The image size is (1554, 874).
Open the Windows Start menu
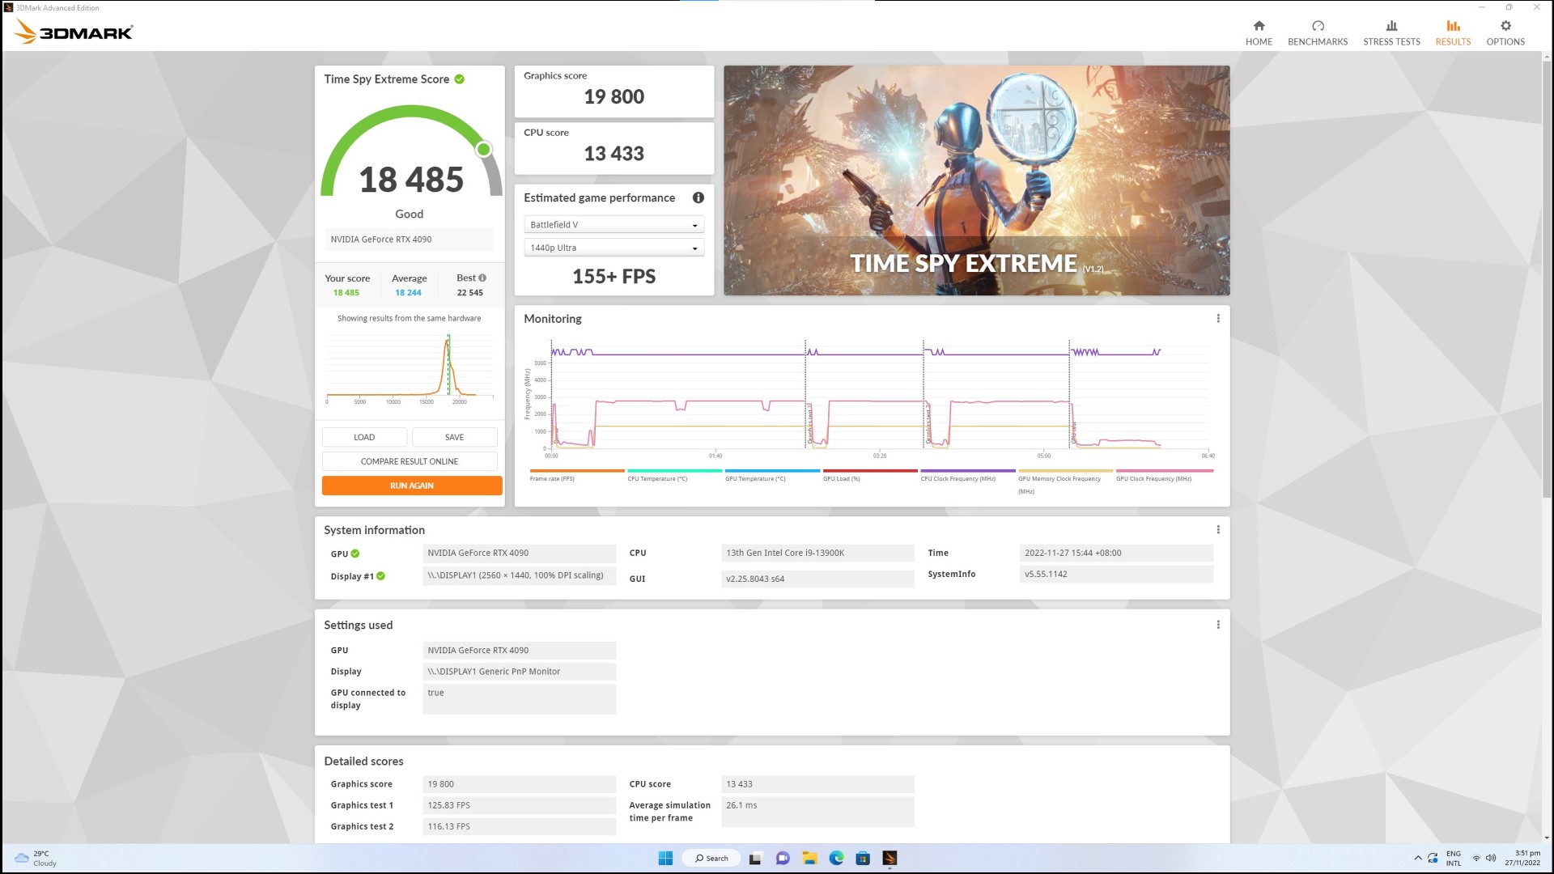click(x=665, y=859)
